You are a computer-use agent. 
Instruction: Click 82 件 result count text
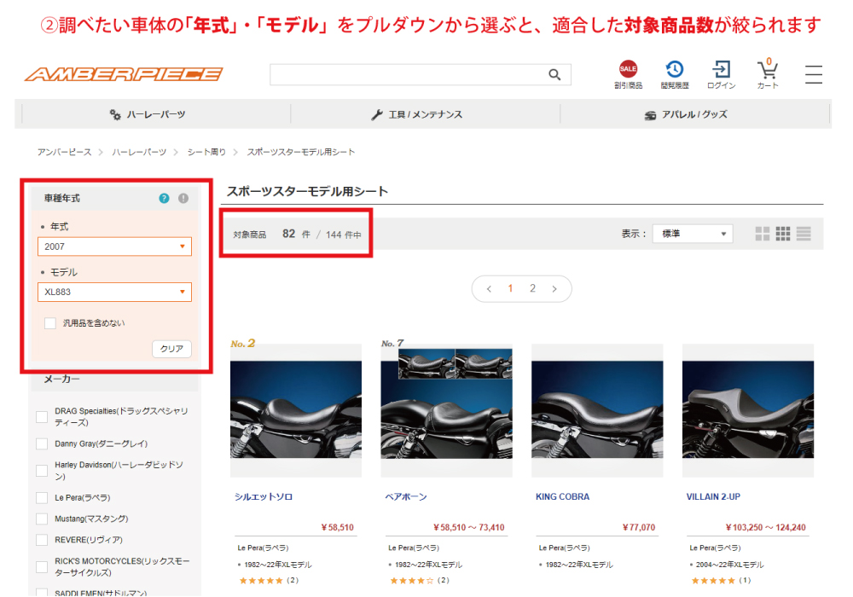tap(296, 234)
